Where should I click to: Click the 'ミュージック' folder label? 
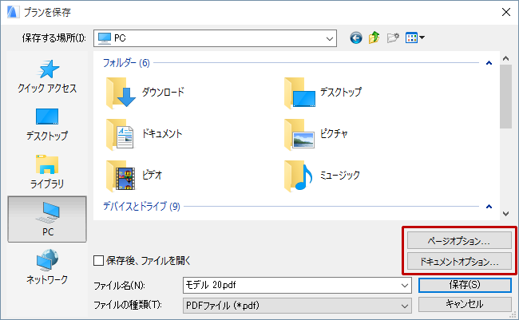click(340, 175)
